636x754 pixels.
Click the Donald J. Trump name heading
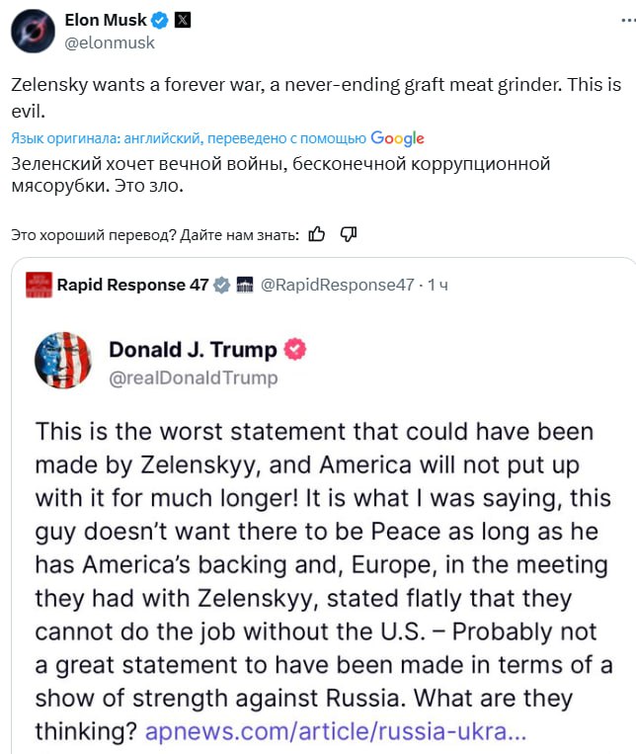point(193,349)
